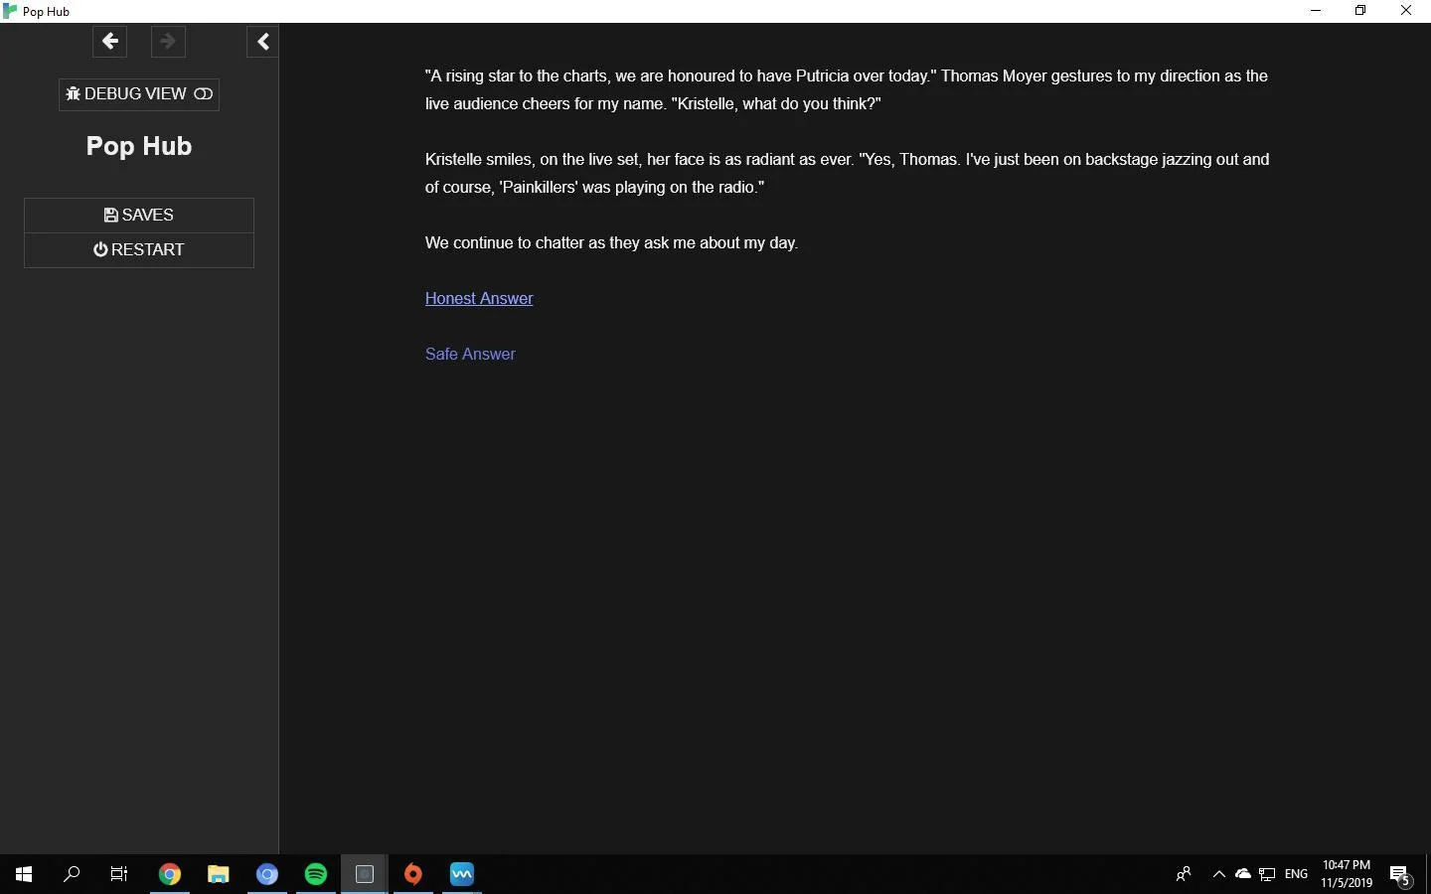The height and width of the screenshot is (894, 1431).
Task: Open File Explorer from the taskbar
Action: pos(219,874)
